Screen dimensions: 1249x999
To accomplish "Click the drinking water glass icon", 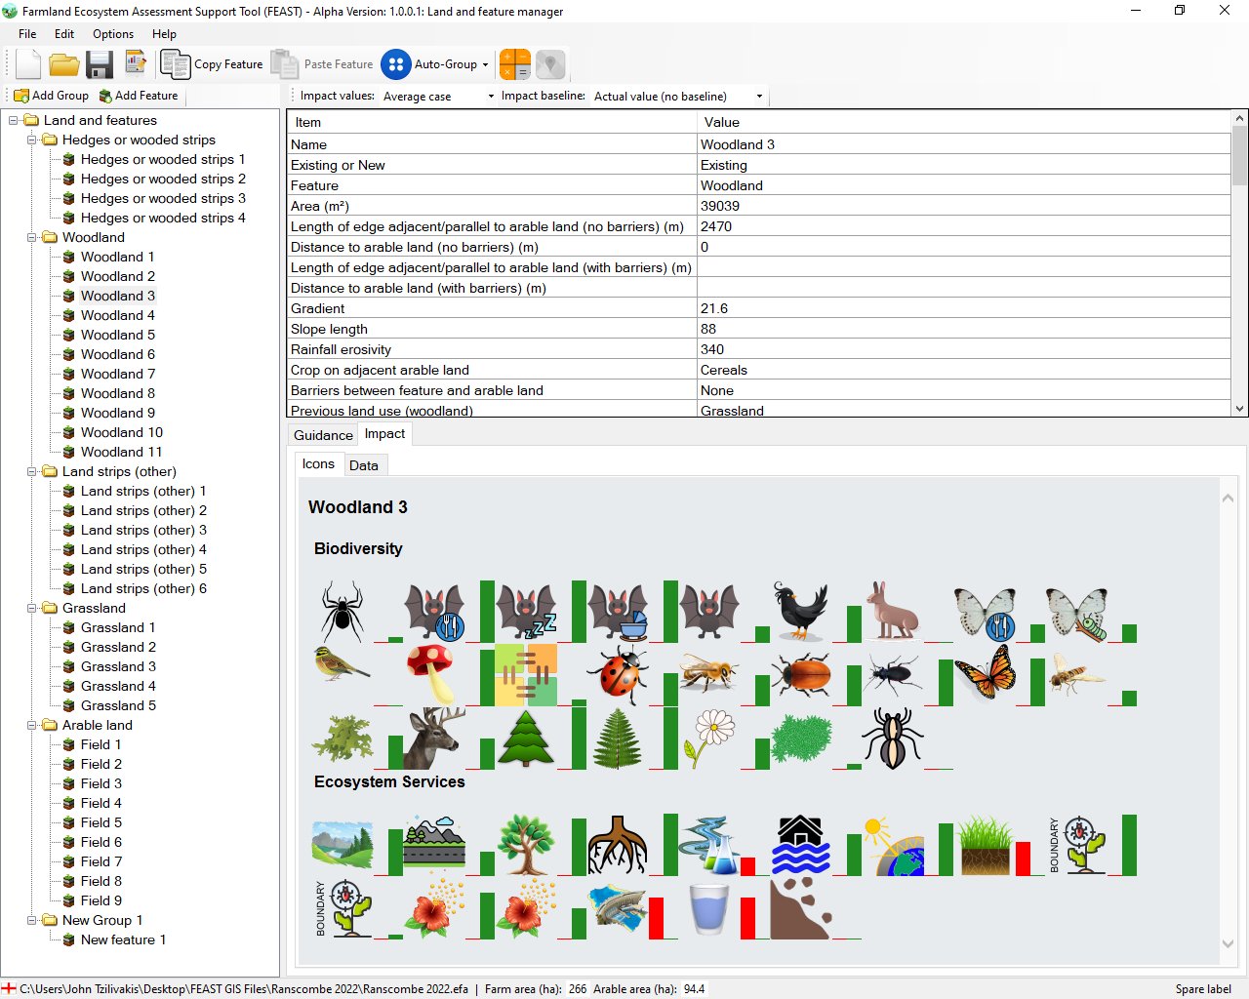I will click(x=708, y=909).
